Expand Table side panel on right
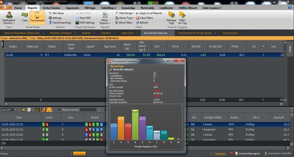This screenshot has width=294, height=157. 290,49
